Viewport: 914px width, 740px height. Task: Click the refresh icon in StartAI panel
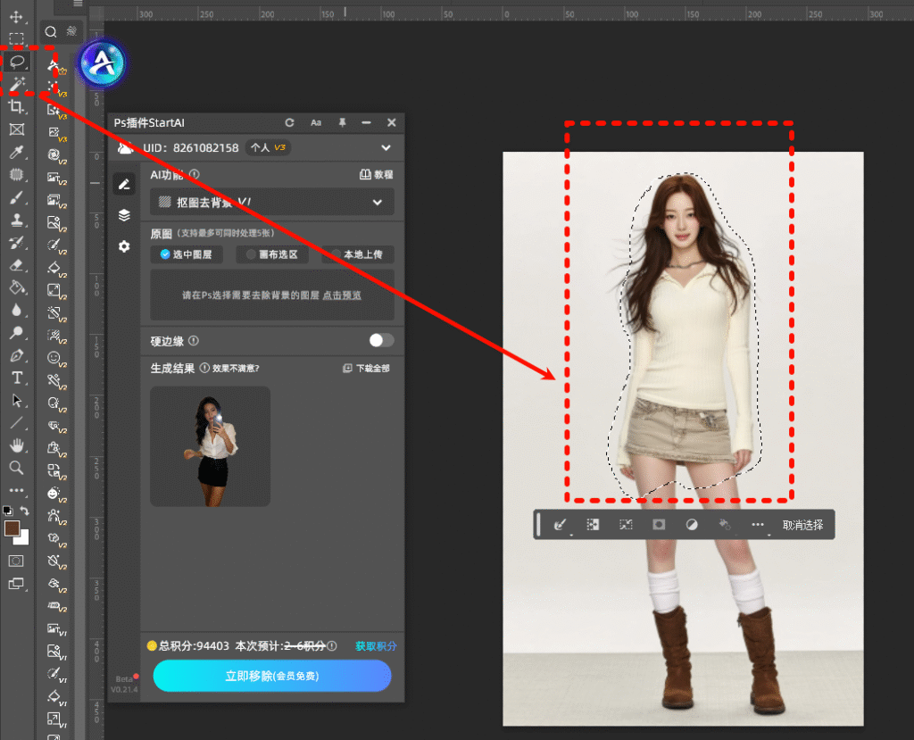pos(289,122)
